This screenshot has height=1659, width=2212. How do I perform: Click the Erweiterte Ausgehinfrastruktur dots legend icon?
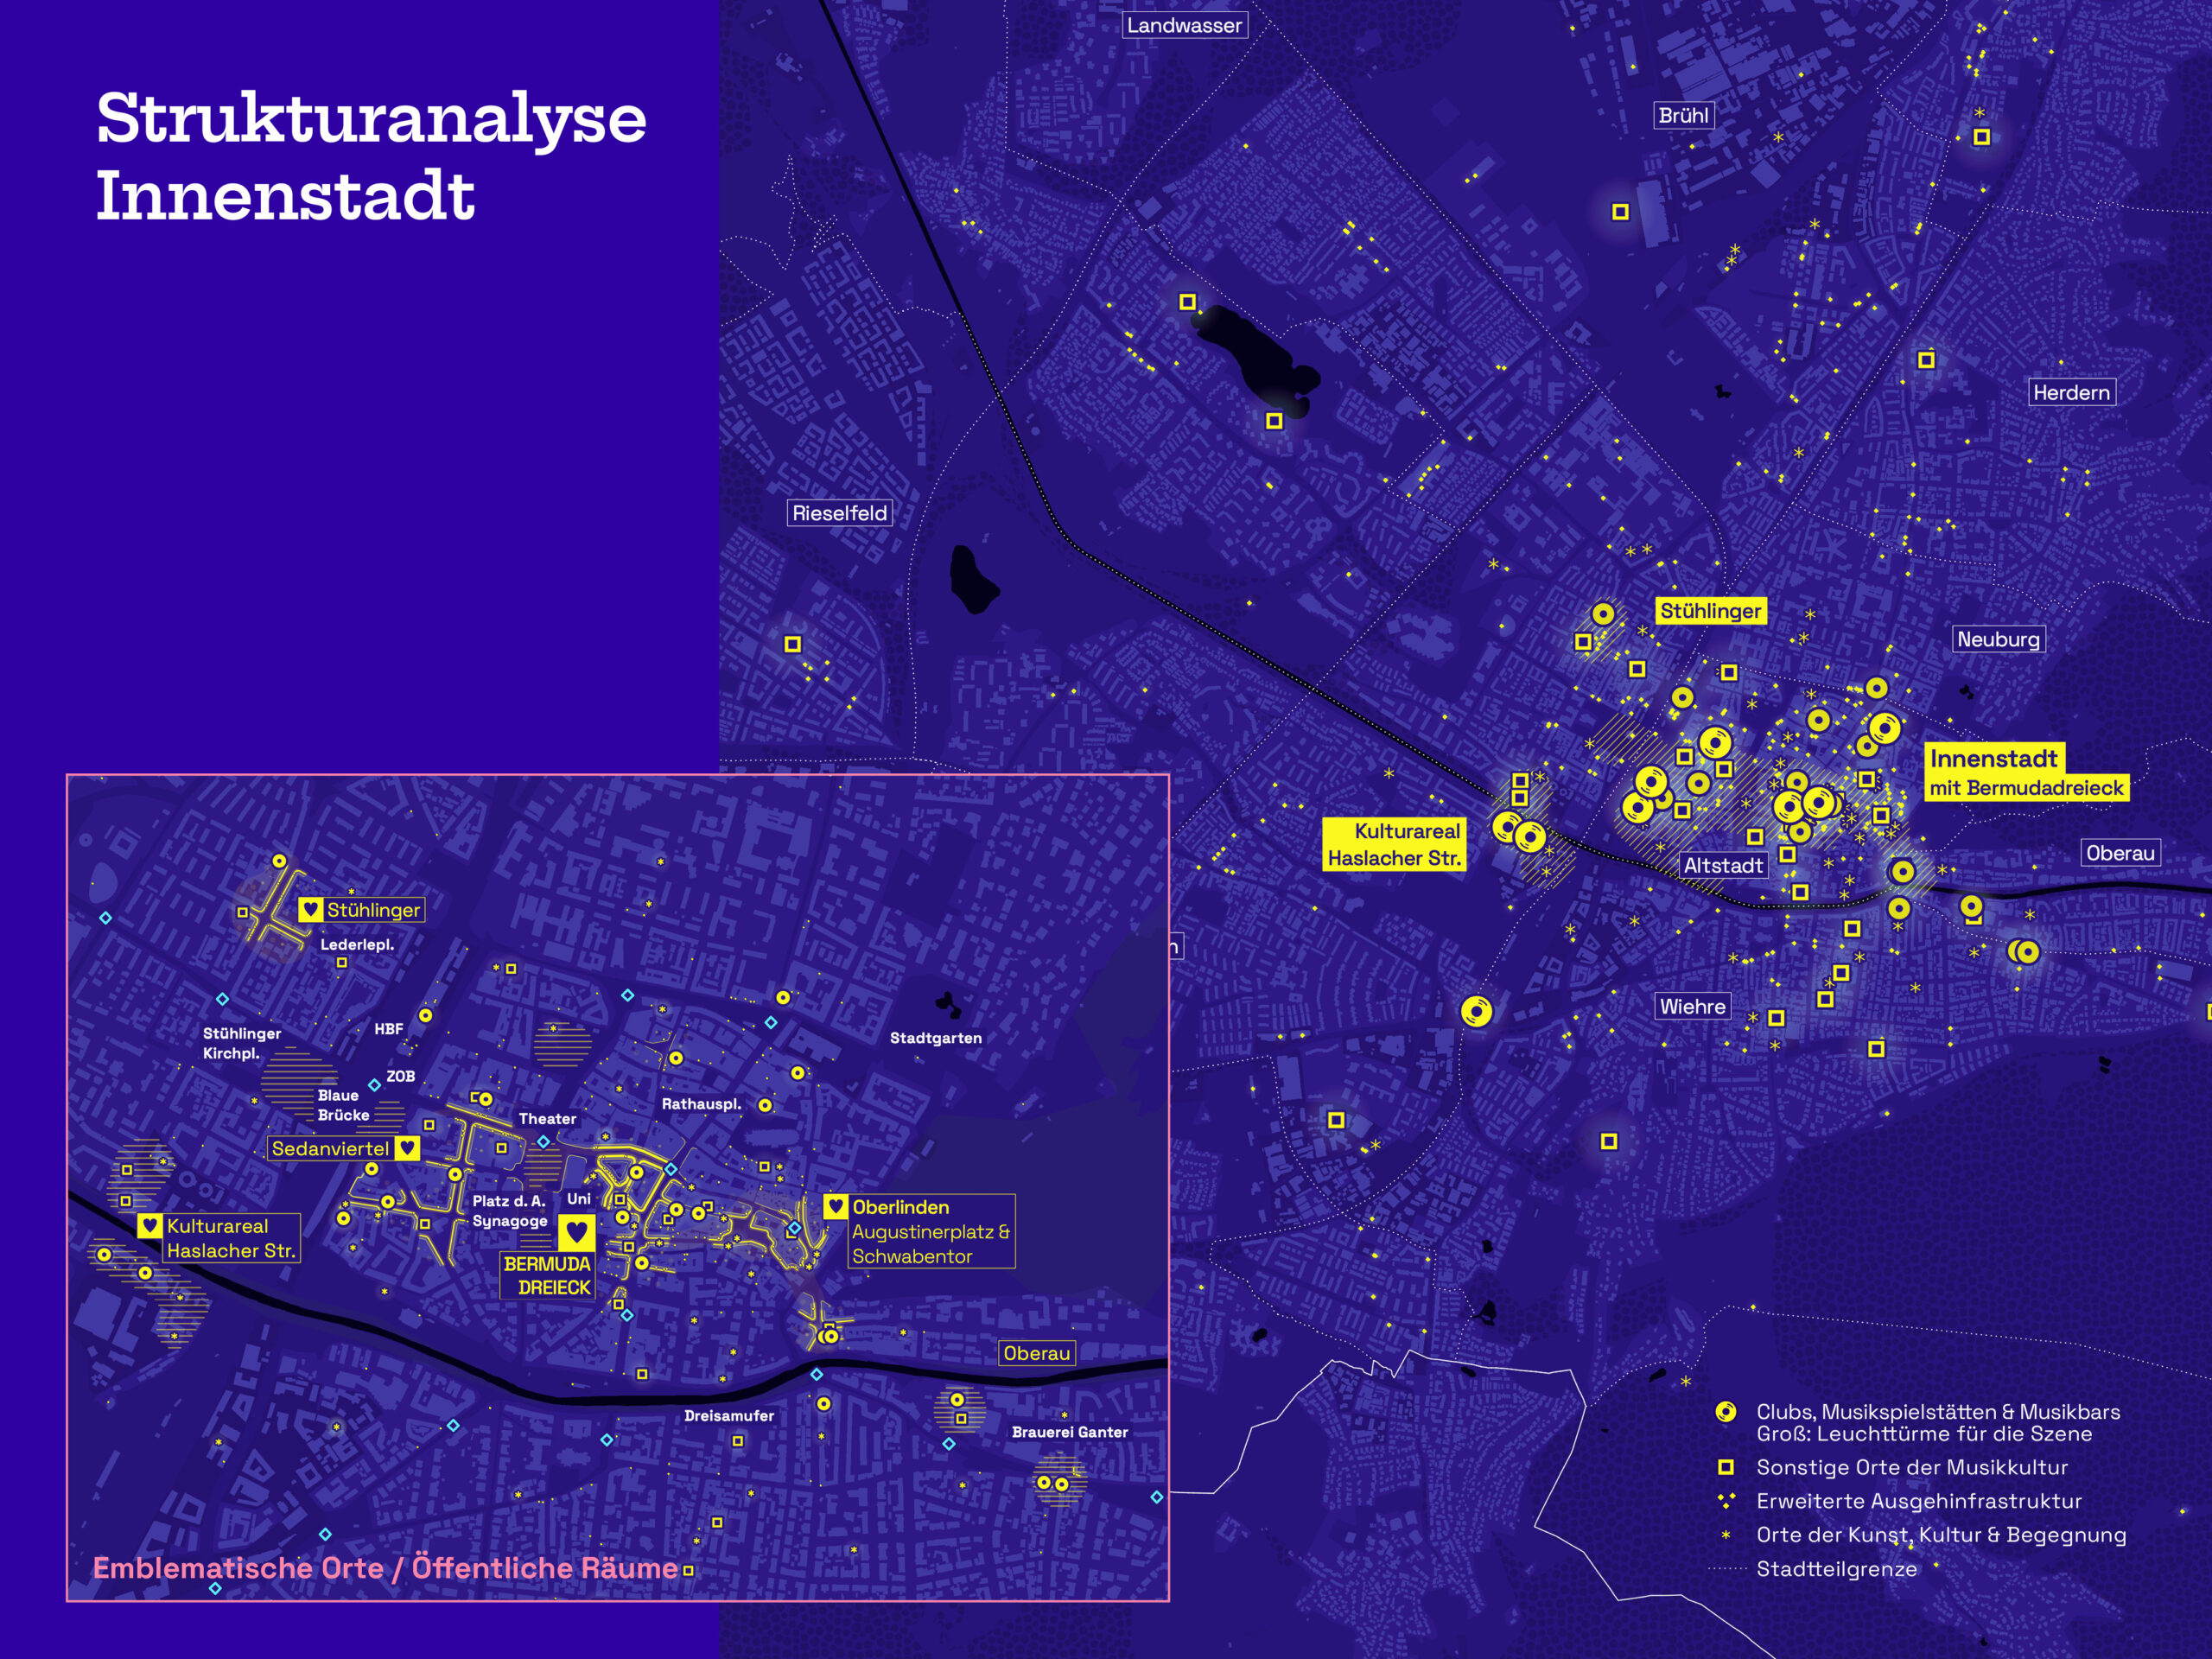[1725, 1501]
